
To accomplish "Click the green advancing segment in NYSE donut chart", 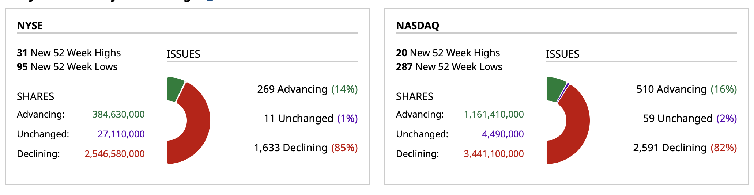I will 174,89.
